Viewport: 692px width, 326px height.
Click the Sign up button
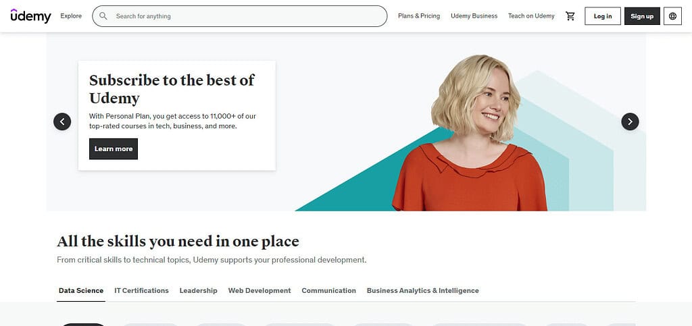(x=642, y=16)
